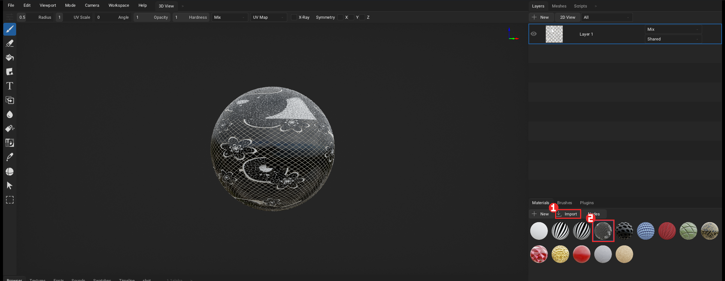Select the Gizmo arrow cursor tool
The image size is (725, 281).
point(10,185)
